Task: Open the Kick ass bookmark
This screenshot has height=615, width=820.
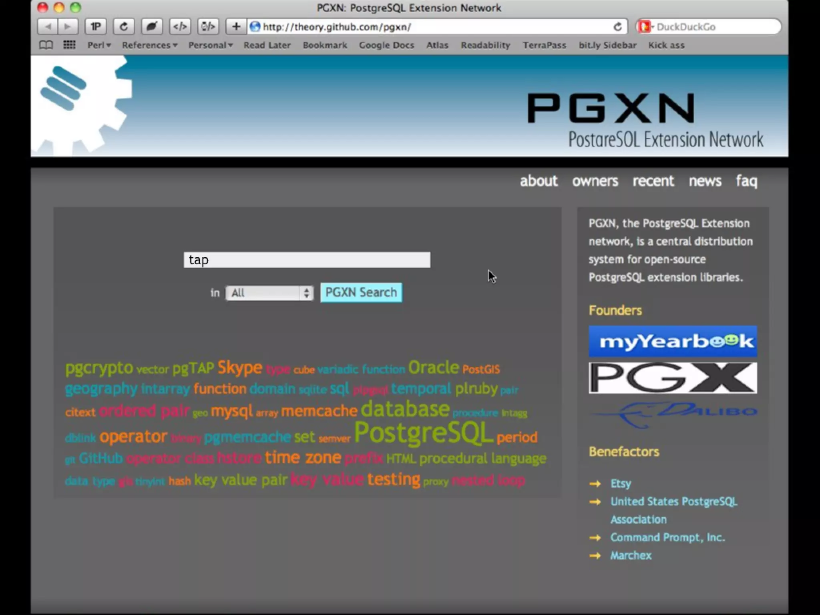Action: pos(666,45)
